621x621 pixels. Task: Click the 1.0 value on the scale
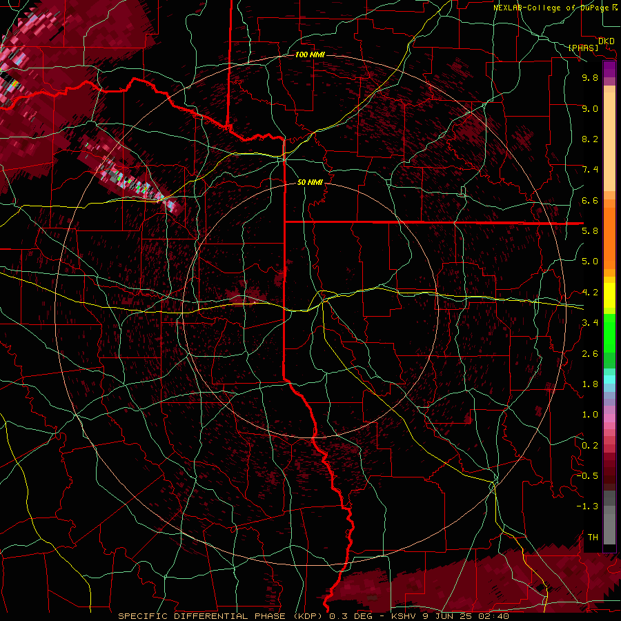pyautogui.click(x=590, y=415)
